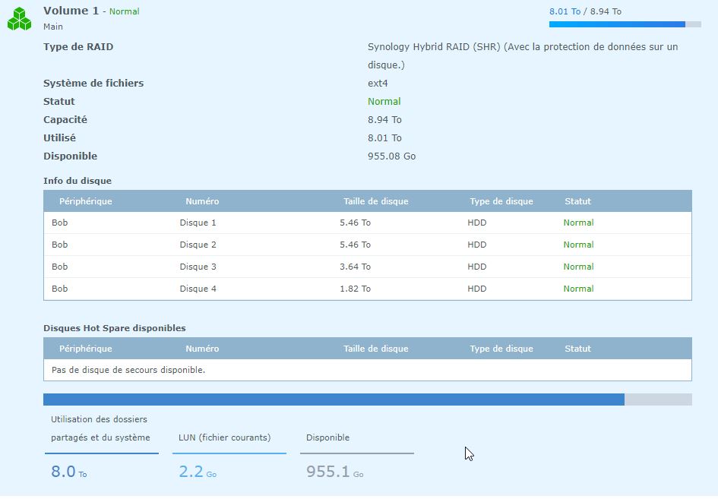718x499 pixels.
Task: Click the storage allocation bar above the legend
Action: (368, 400)
